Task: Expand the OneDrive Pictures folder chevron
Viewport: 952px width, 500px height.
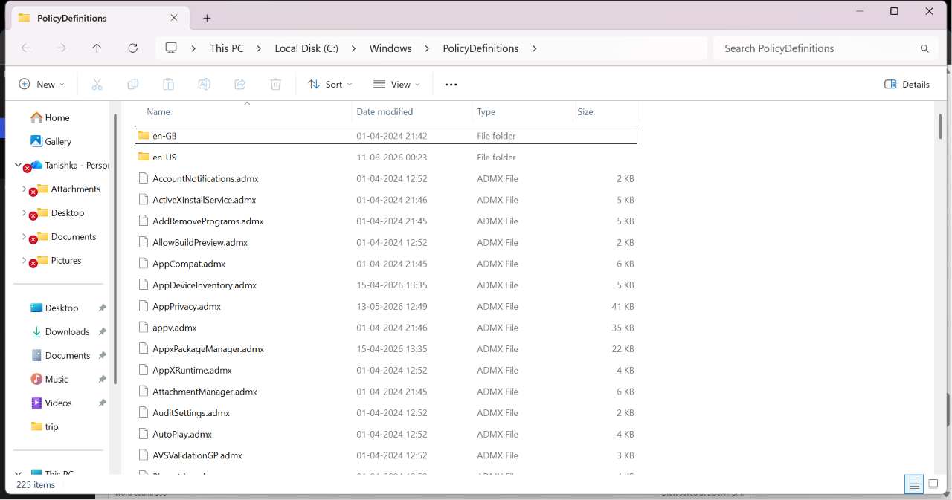Action: tap(24, 260)
